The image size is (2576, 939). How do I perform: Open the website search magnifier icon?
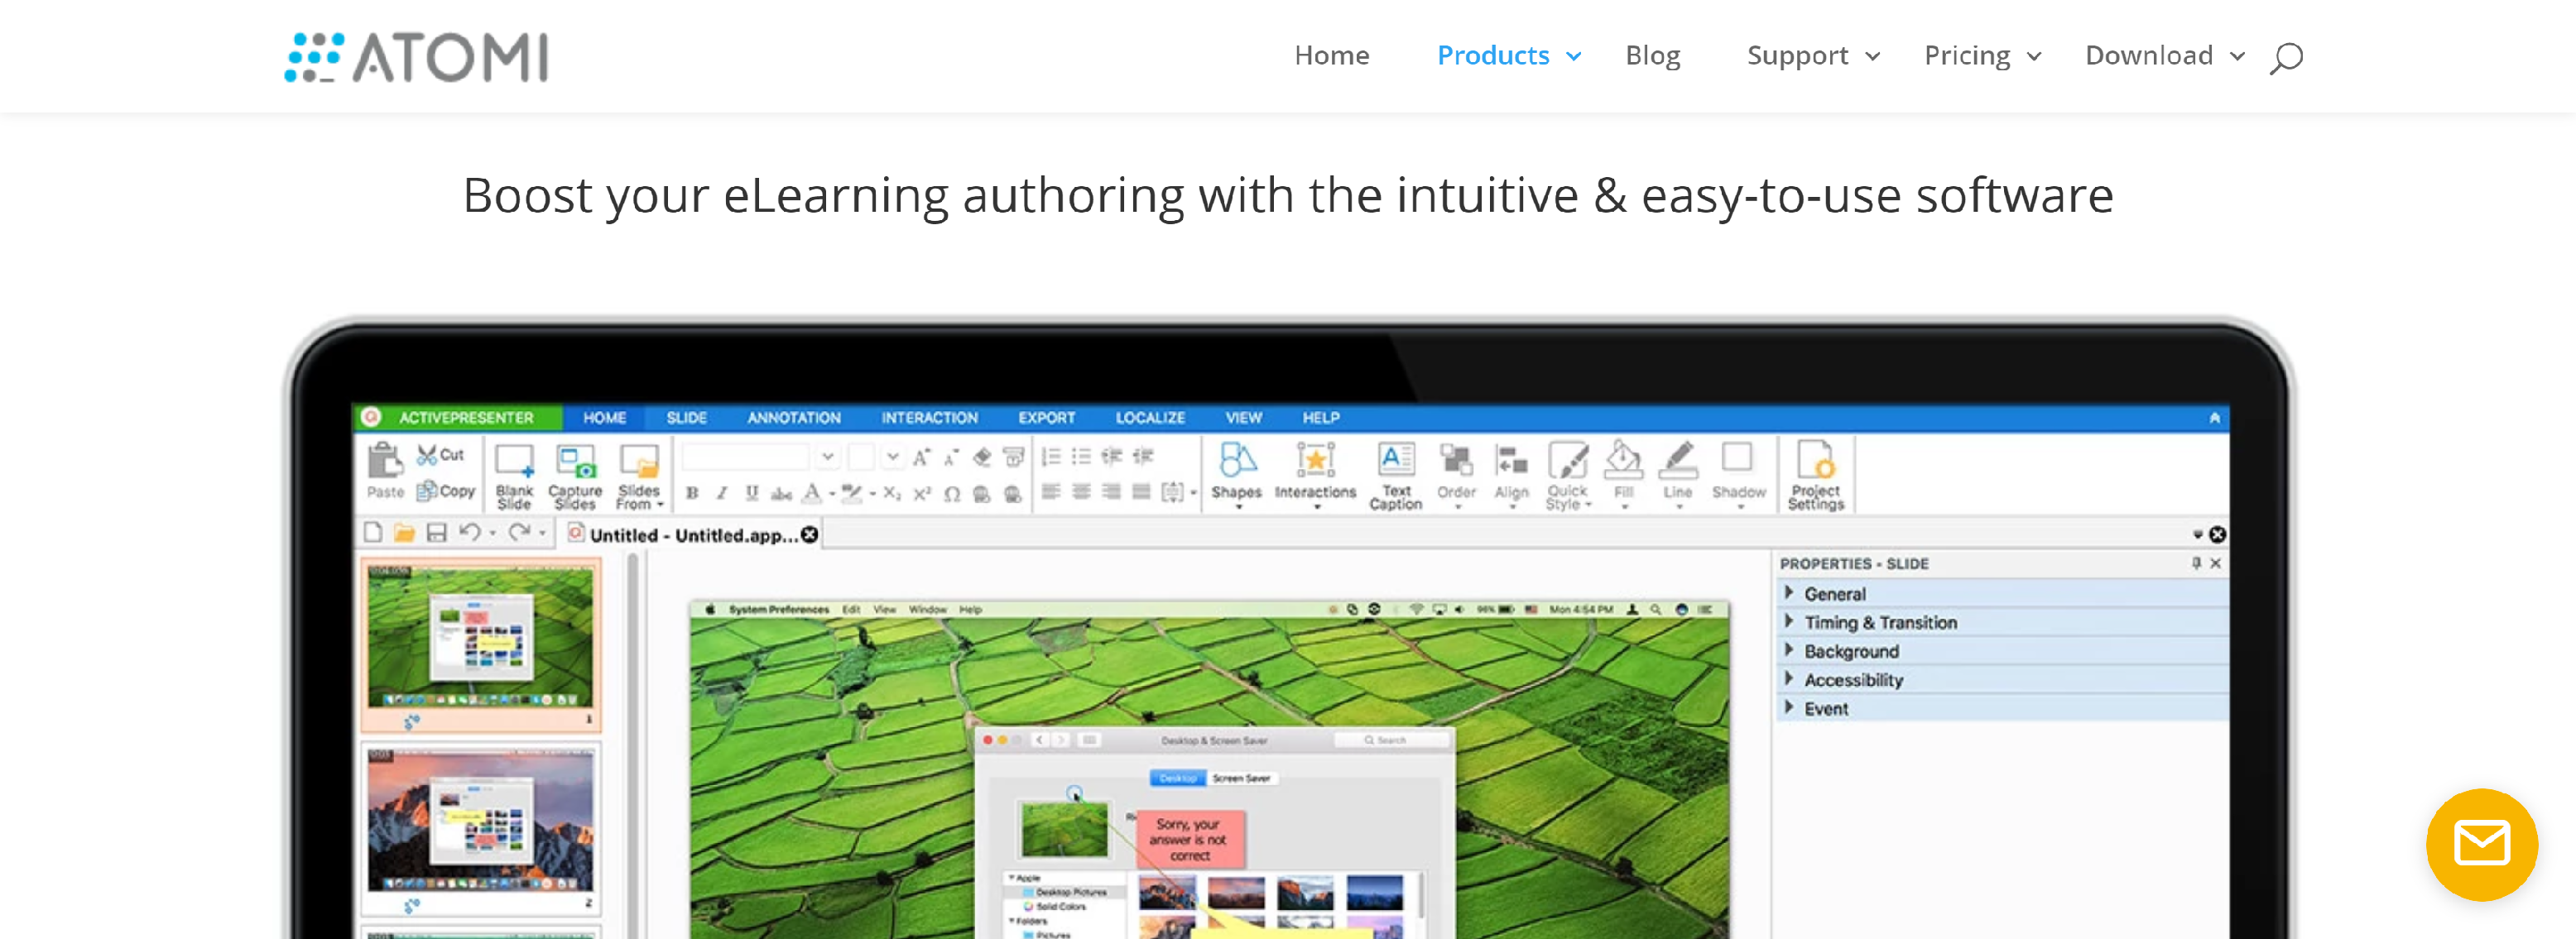click(2286, 57)
